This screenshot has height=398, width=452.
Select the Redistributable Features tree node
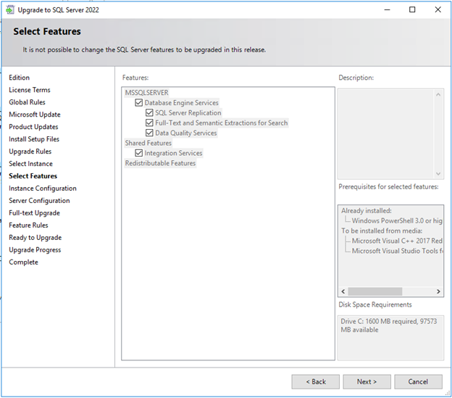(x=160, y=163)
